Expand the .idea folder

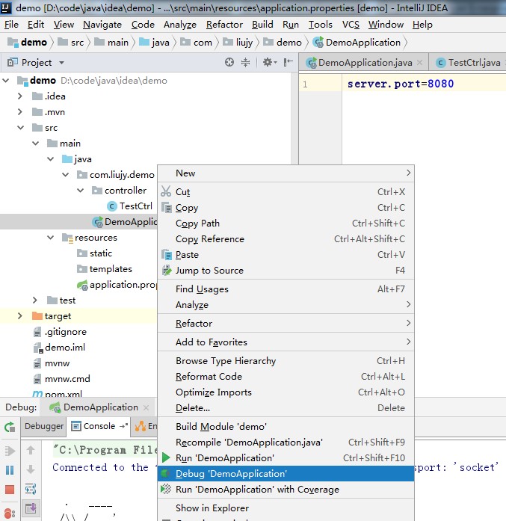point(21,96)
